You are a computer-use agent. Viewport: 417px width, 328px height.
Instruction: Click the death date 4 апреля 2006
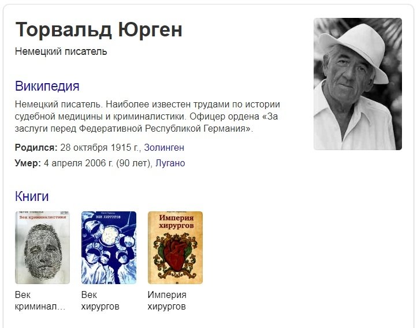click(79, 163)
